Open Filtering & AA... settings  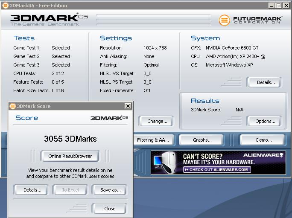point(153,140)
